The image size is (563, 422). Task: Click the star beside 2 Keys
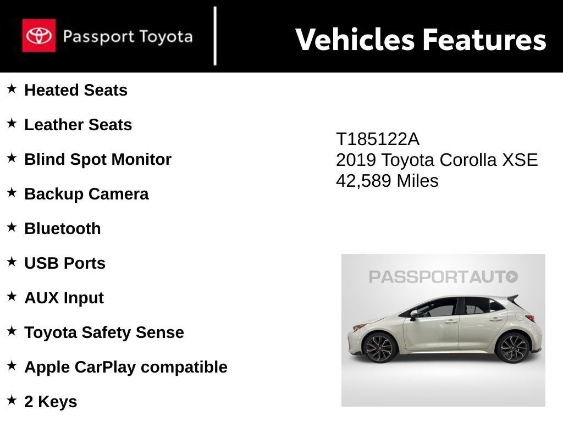point(12,400)
